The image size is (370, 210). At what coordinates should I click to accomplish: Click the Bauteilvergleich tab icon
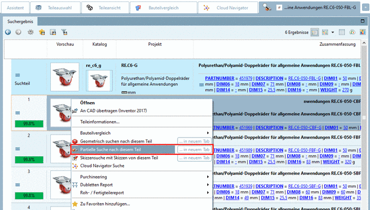click(138, 8)
